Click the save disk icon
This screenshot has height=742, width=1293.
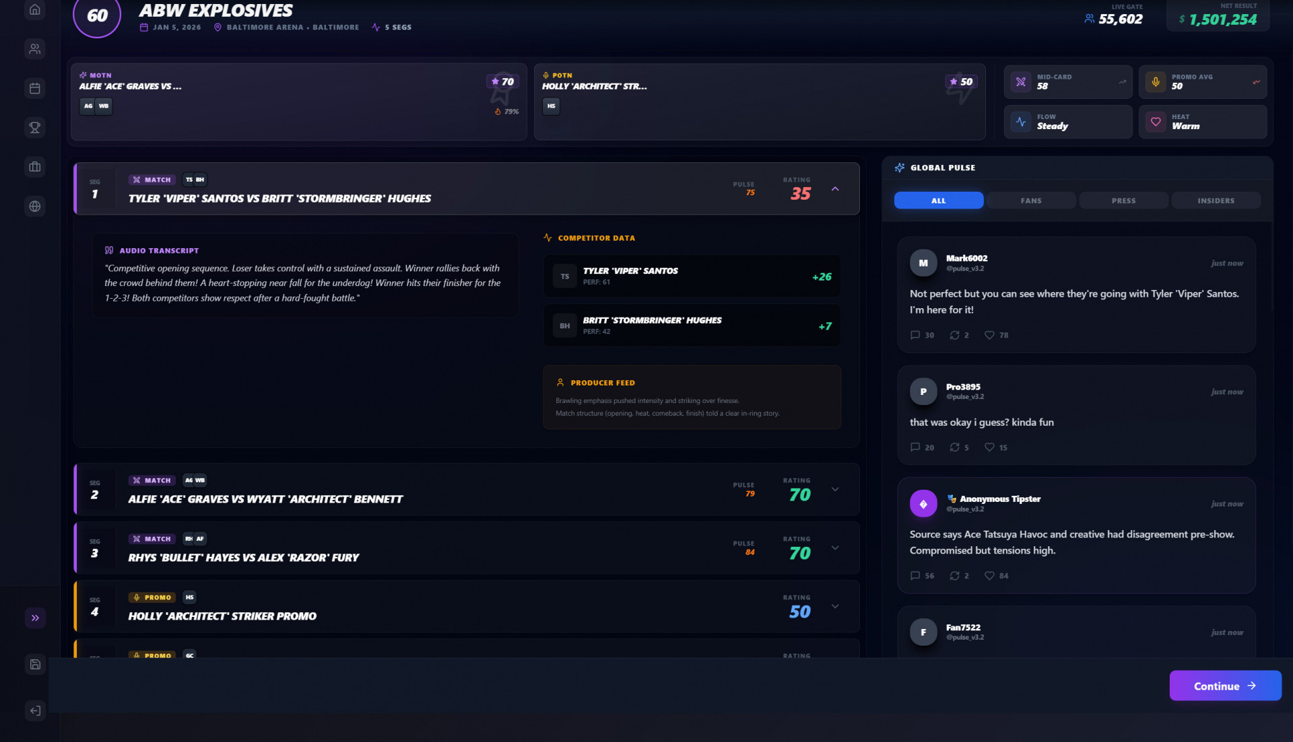(35, 665)
